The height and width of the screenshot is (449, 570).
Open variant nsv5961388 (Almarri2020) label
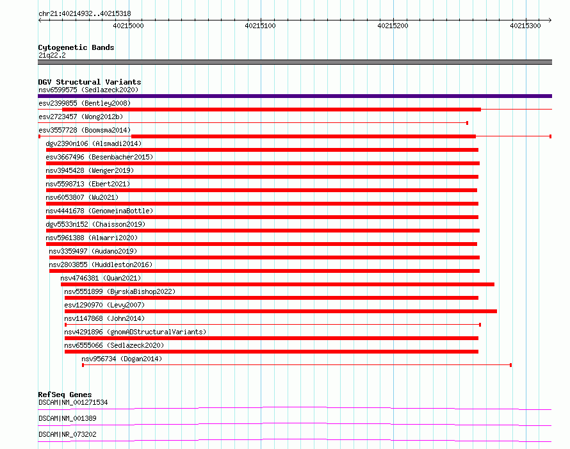coord(92,238)
